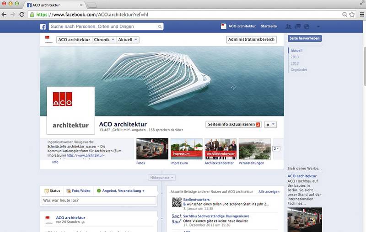Click Exellentworkers QR code avatar
This screenshot has width=366, height=232.
click(x=177, y=202)
